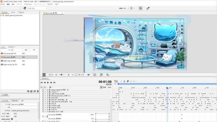Select the Day cloudy scene
This screenshot has width=217, height=122.
(x=19, y=54)
